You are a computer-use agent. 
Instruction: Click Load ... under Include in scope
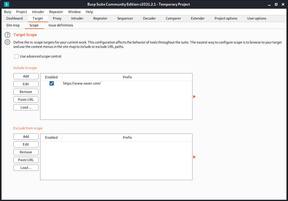pyautogui.click(x=26, y=107)
